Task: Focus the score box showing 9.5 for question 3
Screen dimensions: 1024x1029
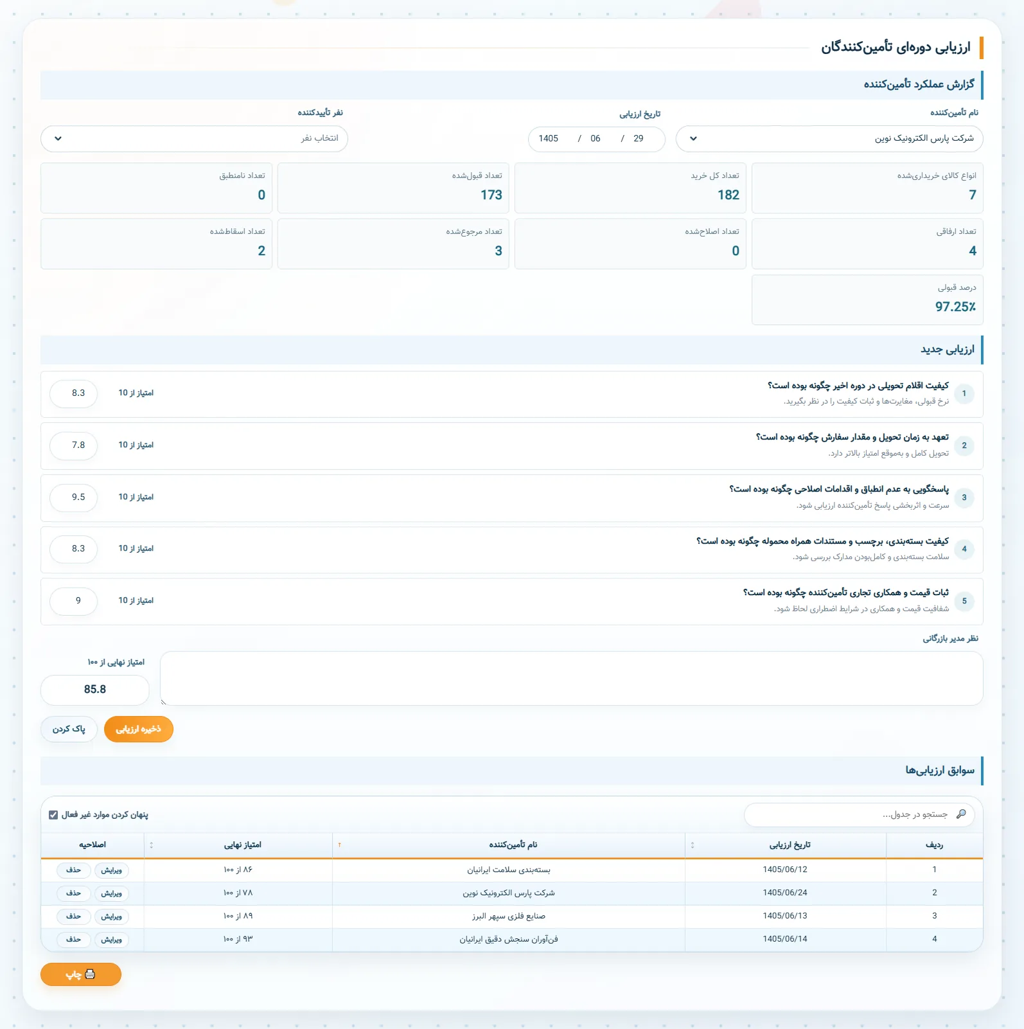Action: coord(74,497)
